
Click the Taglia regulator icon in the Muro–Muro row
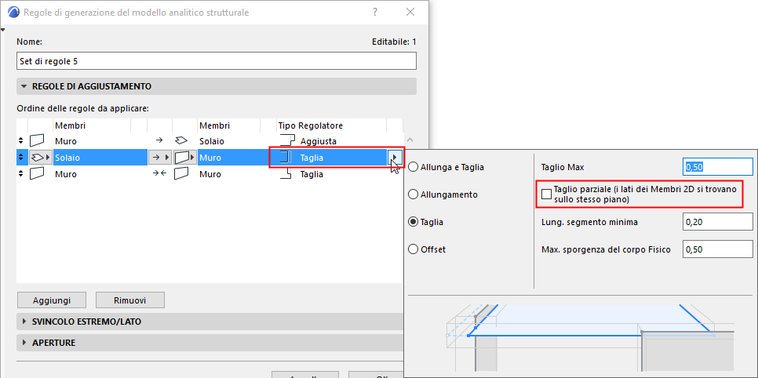pos(287,174)
